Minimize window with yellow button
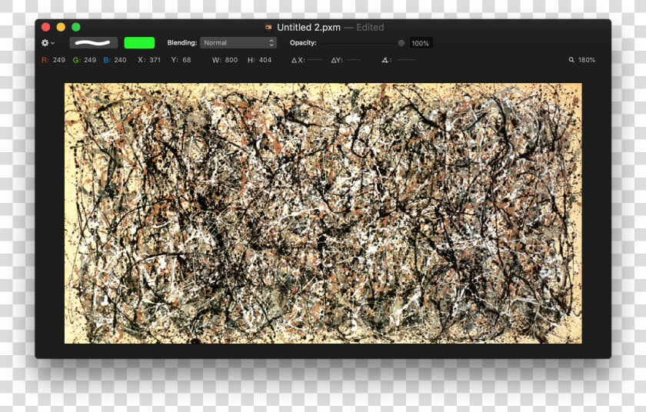 tap(61, 27)
